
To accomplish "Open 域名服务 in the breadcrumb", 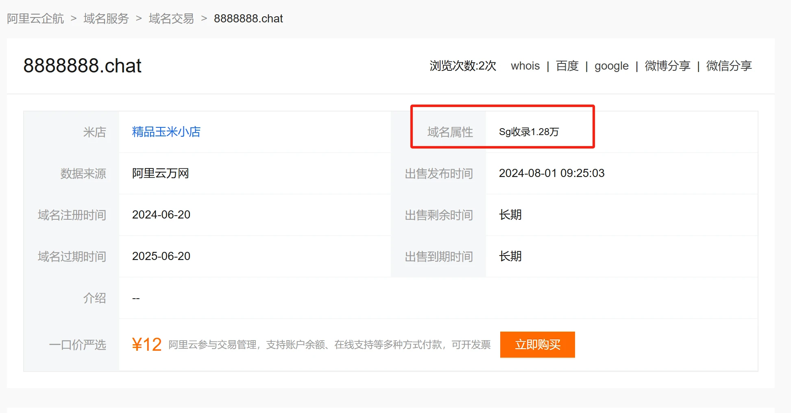I will click(106, 19).
